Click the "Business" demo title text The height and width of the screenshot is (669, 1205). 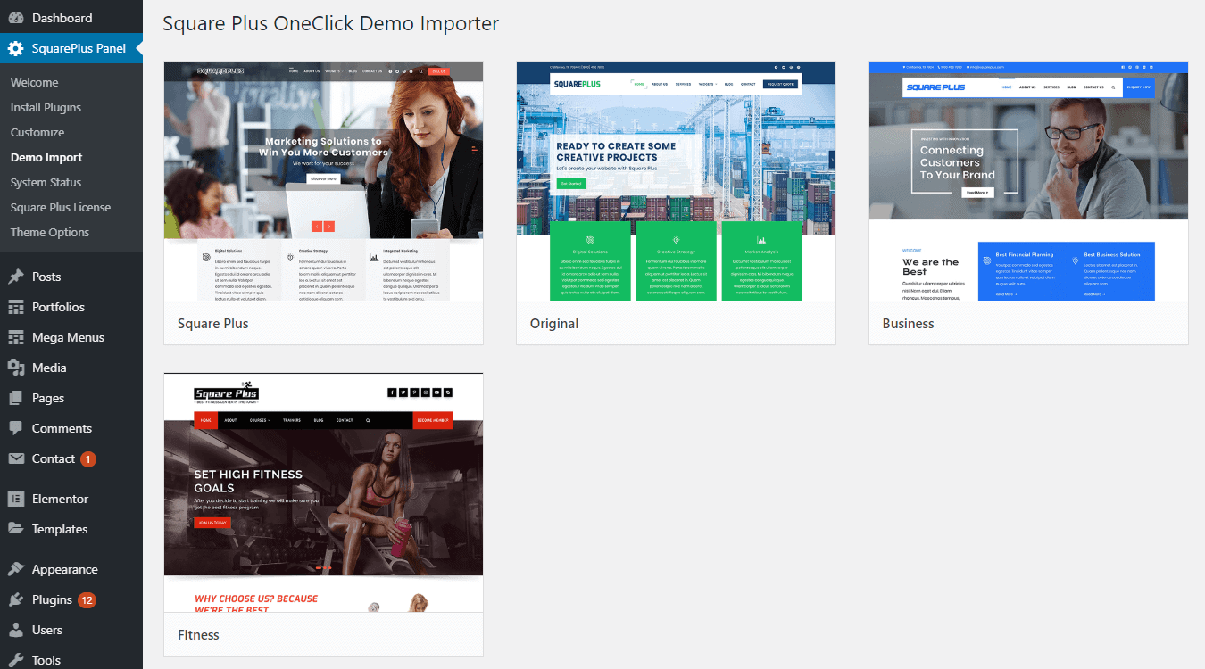pyautogui.click(x=908, y=324)
